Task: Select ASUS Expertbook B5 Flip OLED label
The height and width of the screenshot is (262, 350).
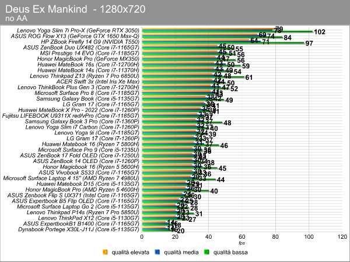Action: 76,201
